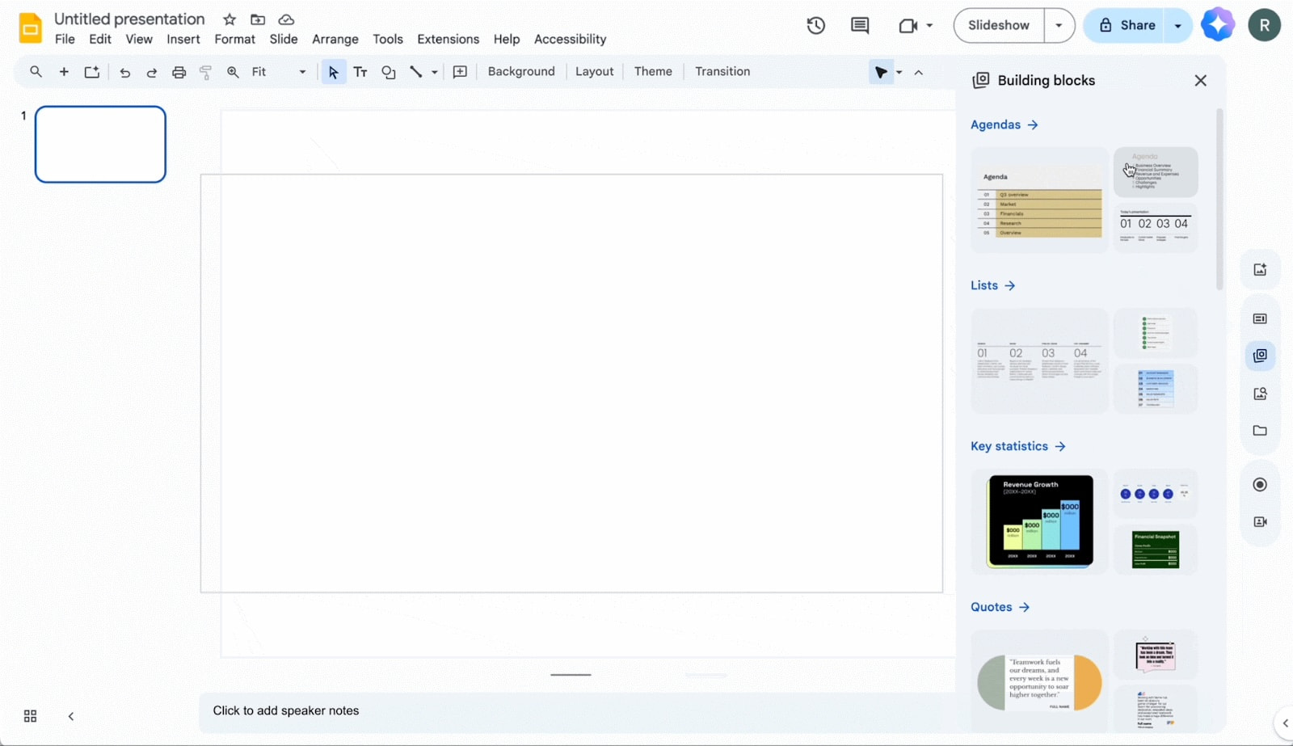Open the Insert menu
The height and width of the screenshot is (746, 1293).
[x=183, y=39]
